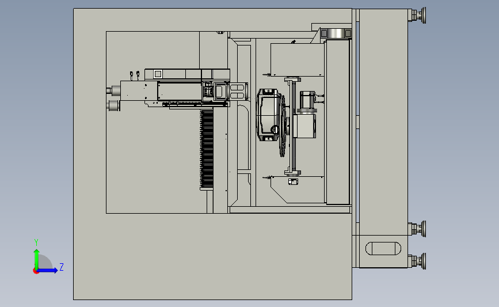Click the red origin ball of triad
This screenshot has width=499, height=307.
pos(36,271)
